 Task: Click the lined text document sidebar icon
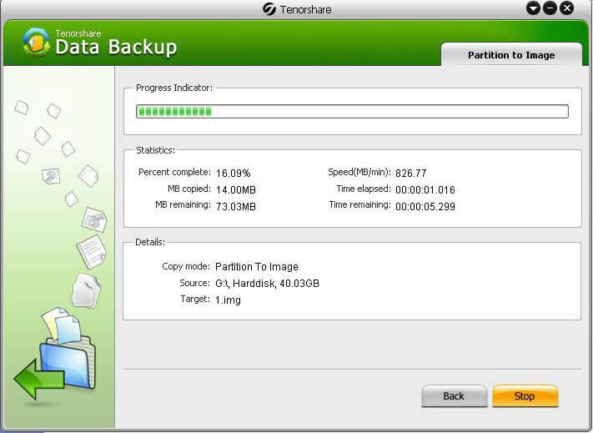(x=91, y=251)
